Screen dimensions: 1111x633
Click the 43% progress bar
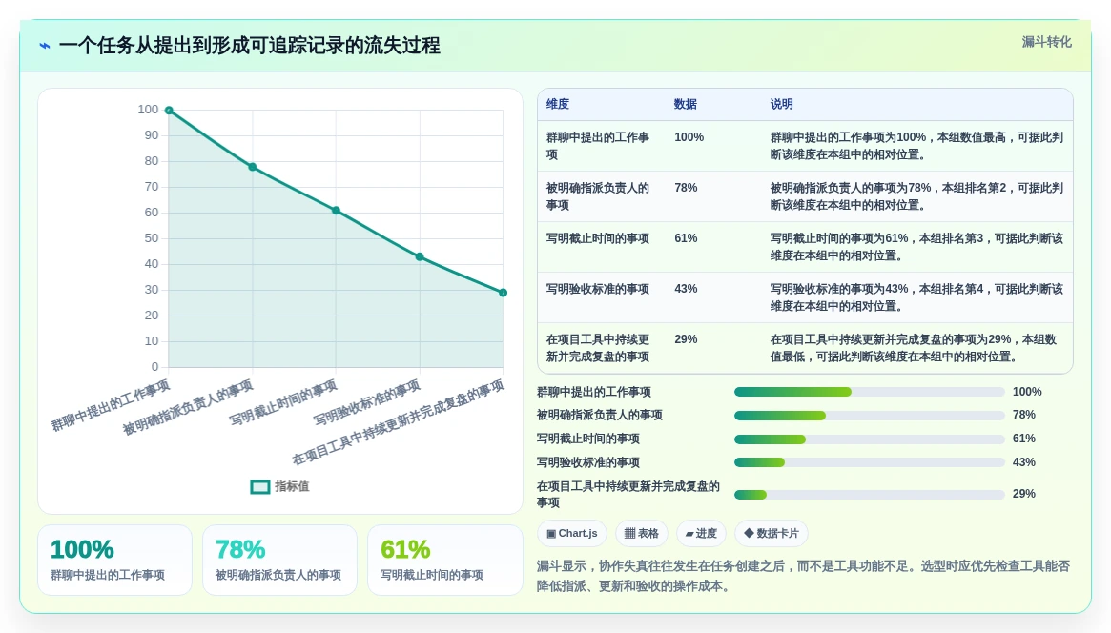point(870,462)
